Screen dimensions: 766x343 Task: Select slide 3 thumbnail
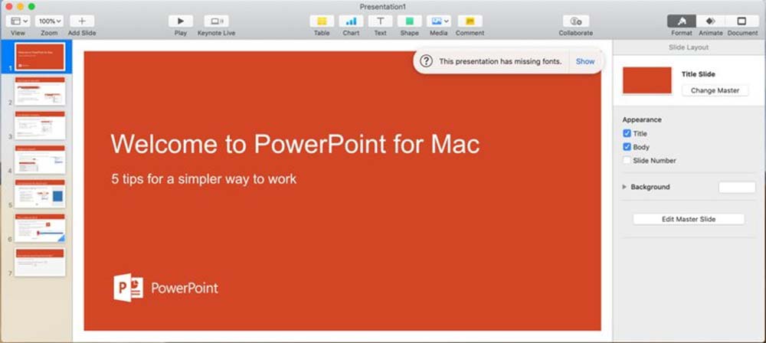point(40,125)
